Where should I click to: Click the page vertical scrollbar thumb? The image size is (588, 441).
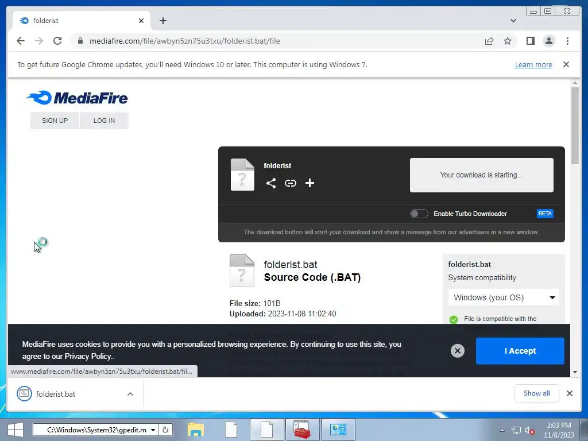click(x=575, y=125)
